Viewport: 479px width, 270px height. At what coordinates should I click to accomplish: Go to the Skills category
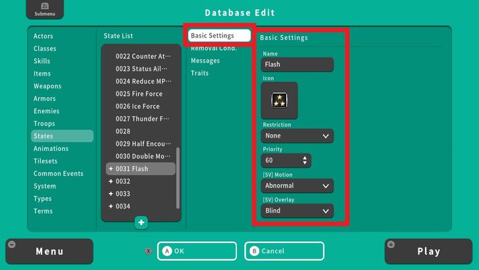[42, 61]
